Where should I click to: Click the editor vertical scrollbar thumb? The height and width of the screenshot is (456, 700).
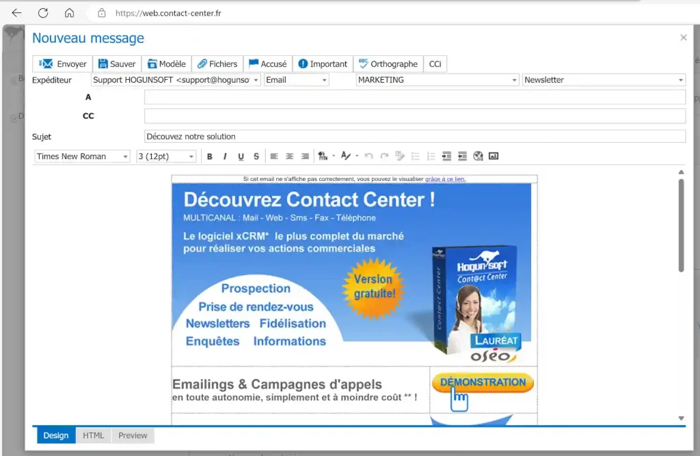pyautogui.click(x=682, y=225)
